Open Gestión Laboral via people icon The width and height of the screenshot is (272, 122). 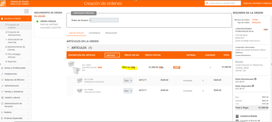coord(2,97)
